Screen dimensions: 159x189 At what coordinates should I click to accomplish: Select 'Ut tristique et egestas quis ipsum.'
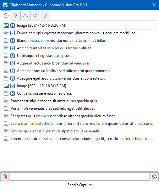point(79,56)
